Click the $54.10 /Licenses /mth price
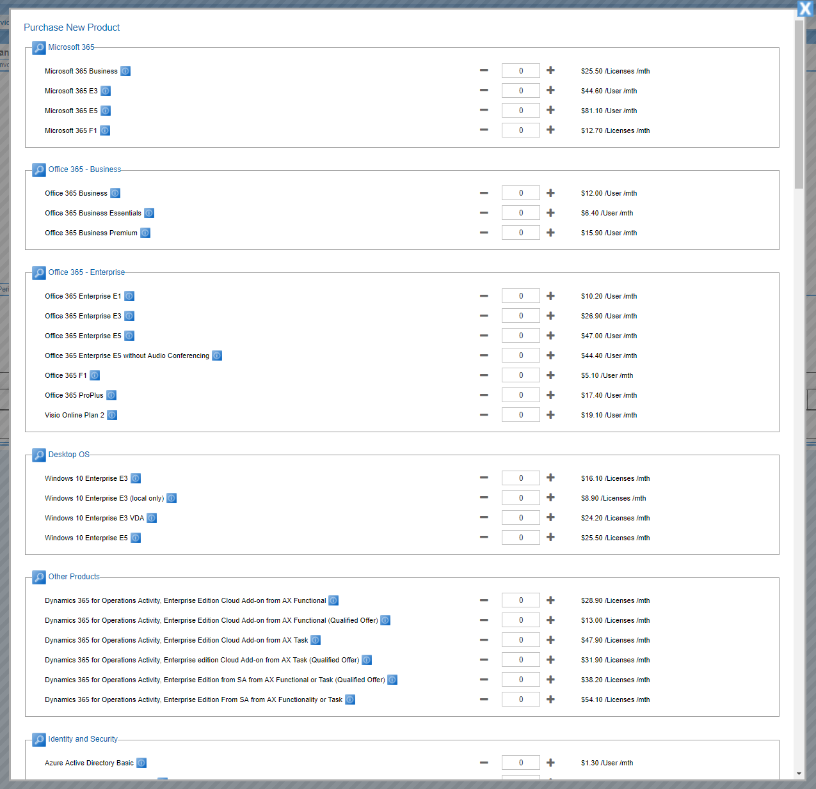Viewport: 816px width, 789px height. (x=615, y=699)
